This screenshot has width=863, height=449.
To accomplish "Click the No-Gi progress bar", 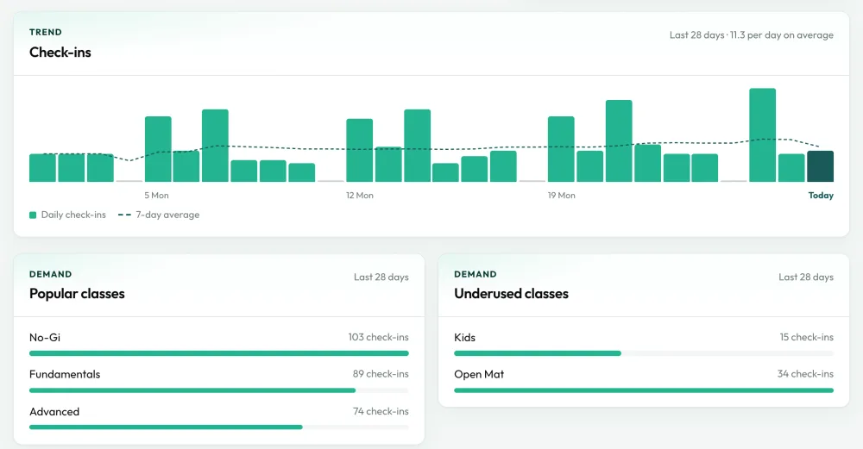I will click(219, 353).
